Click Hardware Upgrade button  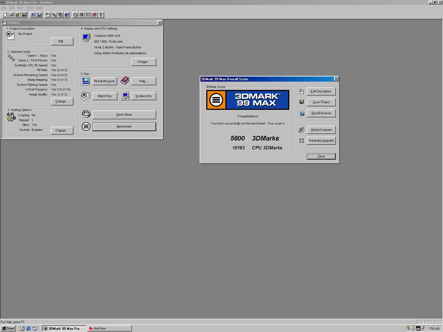[x=321, y=141]
